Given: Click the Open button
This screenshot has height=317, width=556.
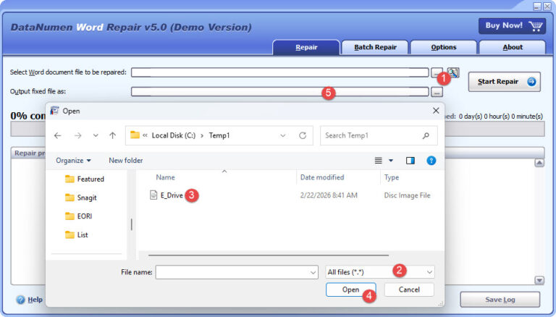Looking at the screenshot, I should [350, 289].
